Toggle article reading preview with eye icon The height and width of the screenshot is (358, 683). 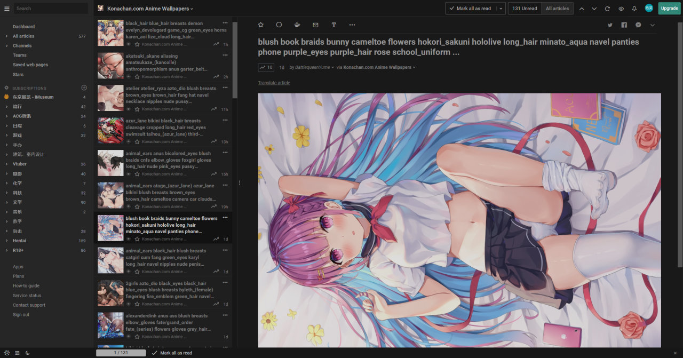pos(621,9)
